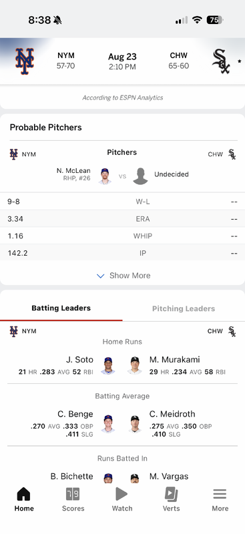Viewport: 245px width, 534px height.
Task: Open N. McLean pitcher profile
Action: [x=73, y=171]
